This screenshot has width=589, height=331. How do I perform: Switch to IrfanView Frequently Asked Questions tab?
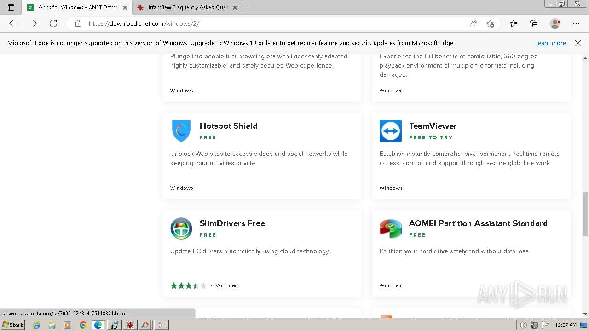(187, 7)
